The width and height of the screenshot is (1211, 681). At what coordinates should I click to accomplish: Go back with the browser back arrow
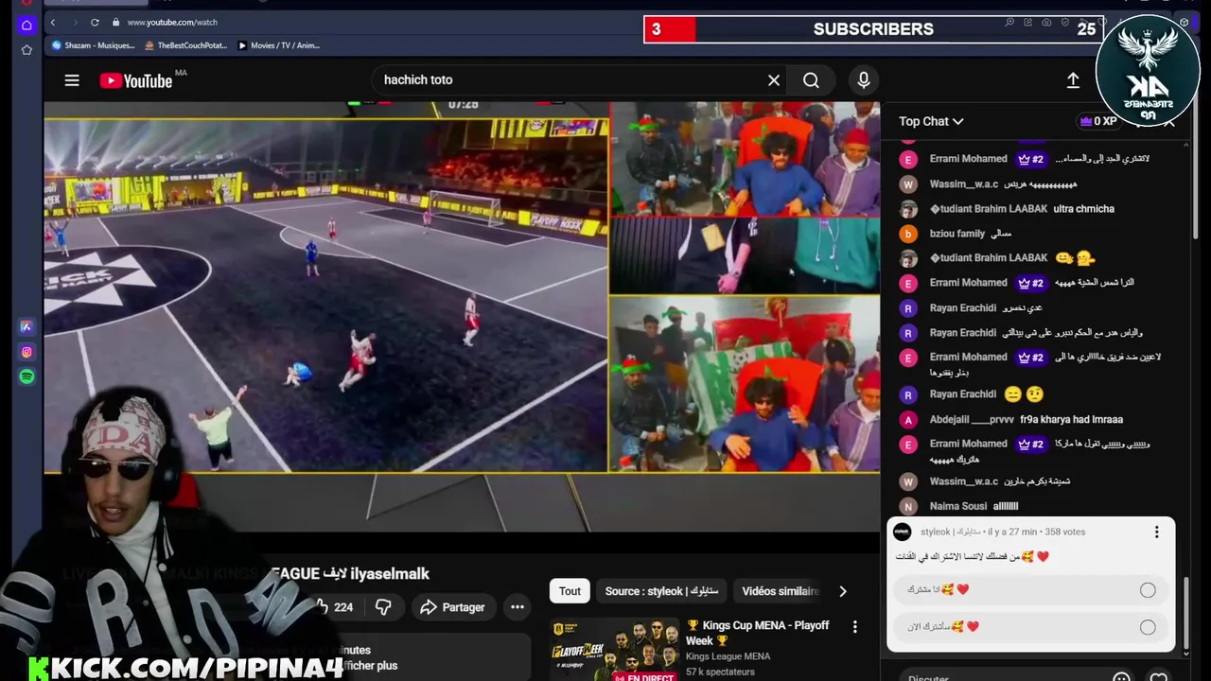click(x=53, y=22)
